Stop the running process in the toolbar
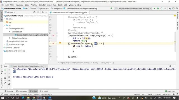The width and height of the screenshot is (179, 100). click(165, 8)
